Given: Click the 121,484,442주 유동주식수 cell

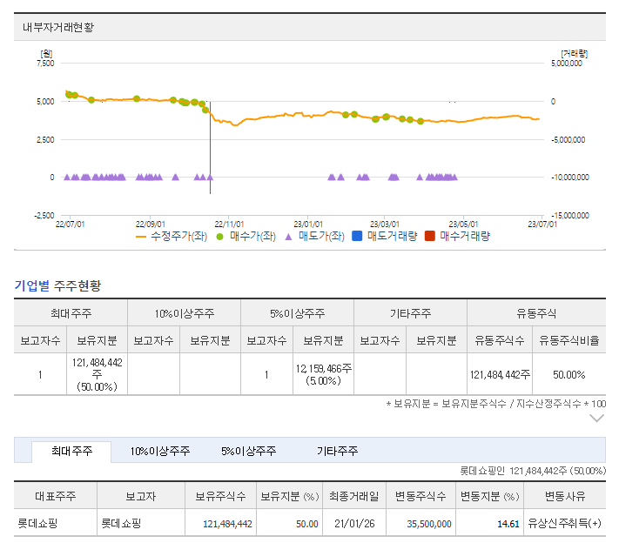Looking at the screenshot, I should 500,374.
